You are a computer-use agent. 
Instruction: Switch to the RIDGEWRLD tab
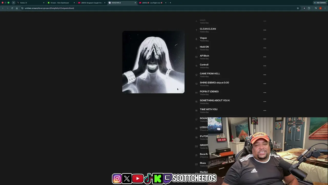coord(122,3)
